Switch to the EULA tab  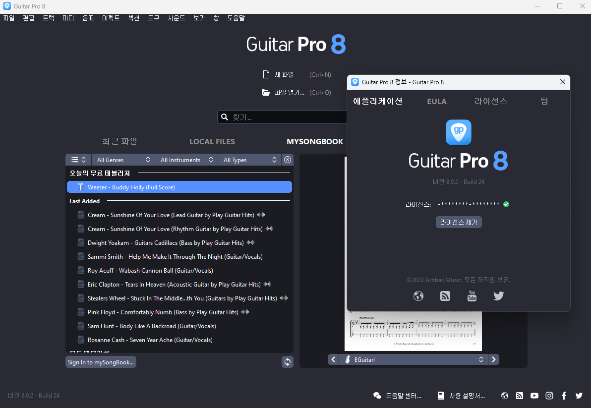(437, 101)
